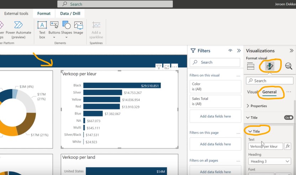The height and width of the screenshot is (175, 296).
Task: Open the Heading 3 dropdown
Action: [x=270, y=161]
